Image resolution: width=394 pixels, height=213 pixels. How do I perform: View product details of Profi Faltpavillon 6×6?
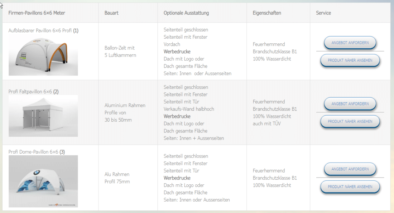point(350,121)
